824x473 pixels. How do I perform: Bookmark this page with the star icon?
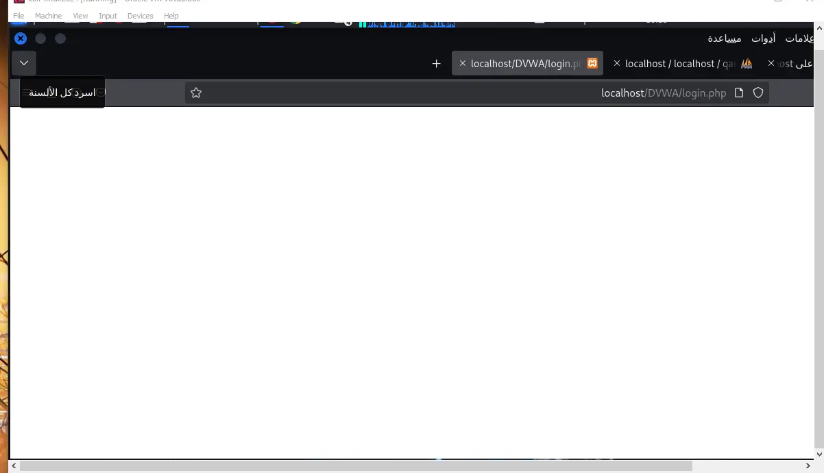click(x=196, y=93)
